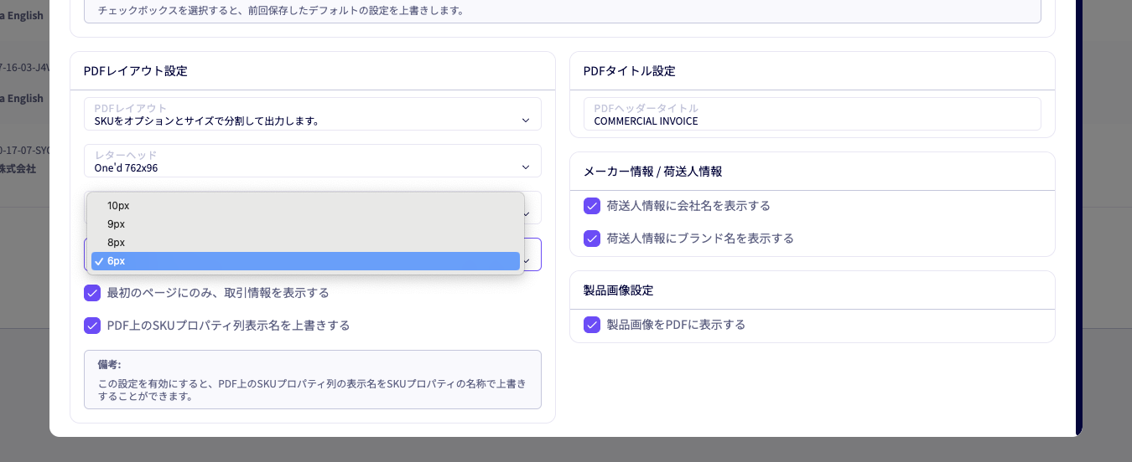
Task: Click the メーカー情報 / 荷送人情報 heading
Action: [x=653, y=172]
